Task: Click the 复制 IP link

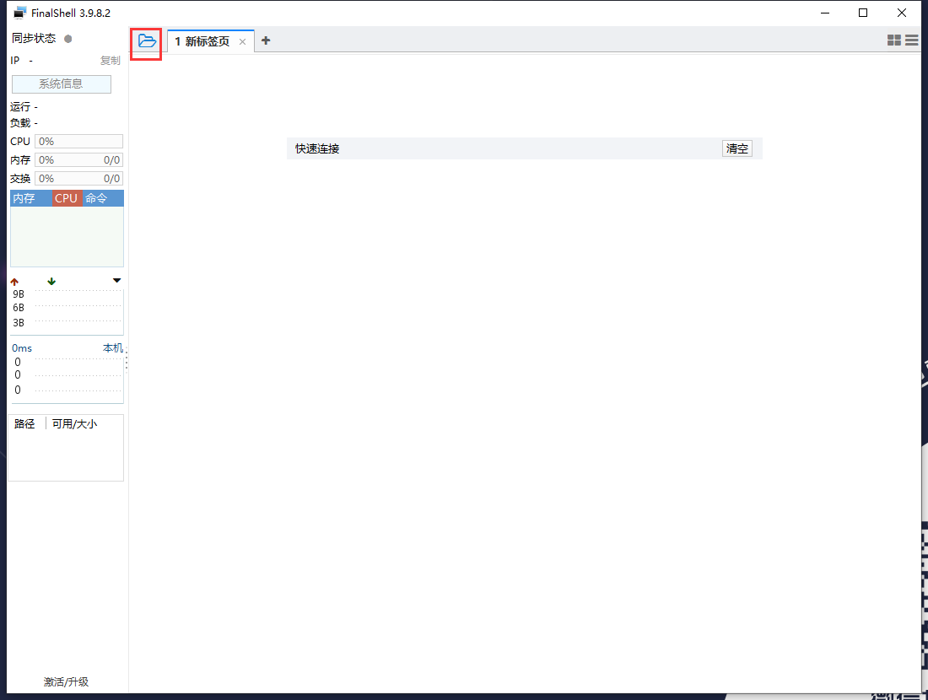Action: pos(110,61)
